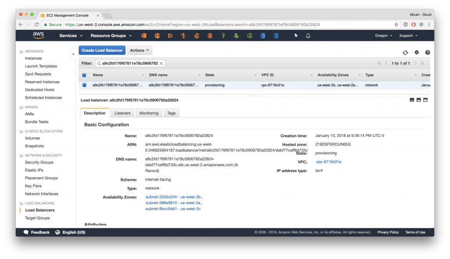This screenshot has height=259, width=450.
Task: Open the green key IAM shortcut icon
Action: (223, 36)
